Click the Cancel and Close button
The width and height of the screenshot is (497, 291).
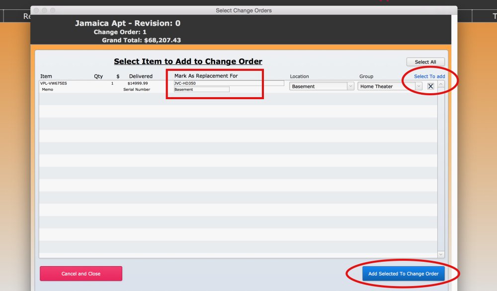81,273
